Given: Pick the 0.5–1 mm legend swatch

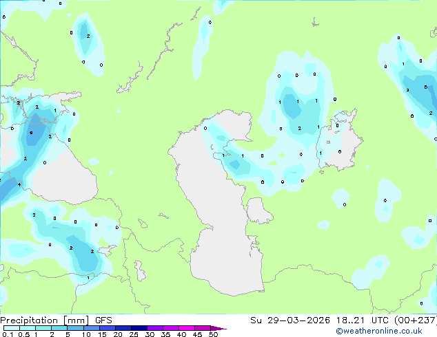Looking at the screenshot, I should pyautogui.click(x=28, y=328).
